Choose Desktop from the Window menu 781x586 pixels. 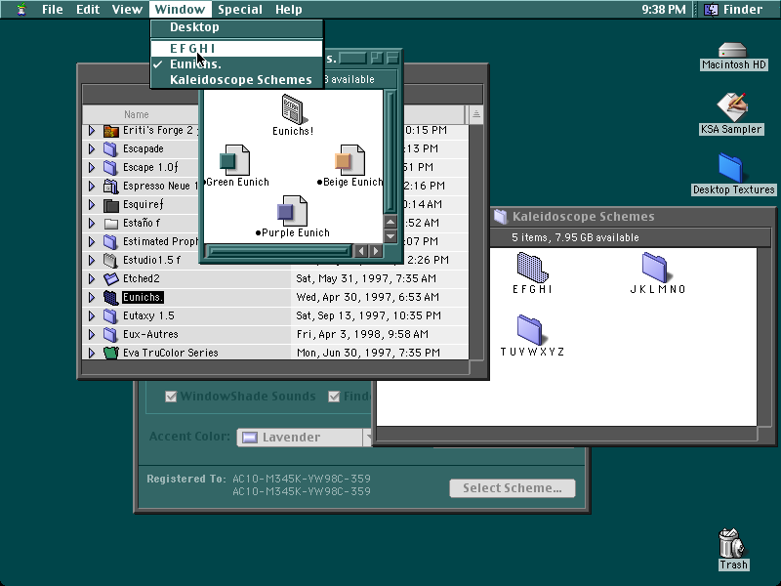point(237,27)
